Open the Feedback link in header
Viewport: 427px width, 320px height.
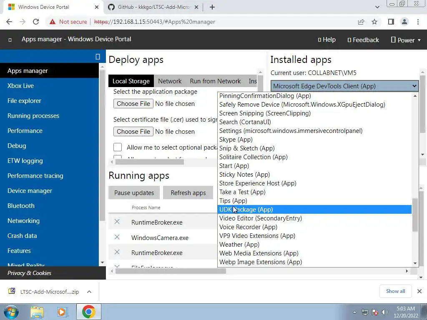(x=363, y=40)
